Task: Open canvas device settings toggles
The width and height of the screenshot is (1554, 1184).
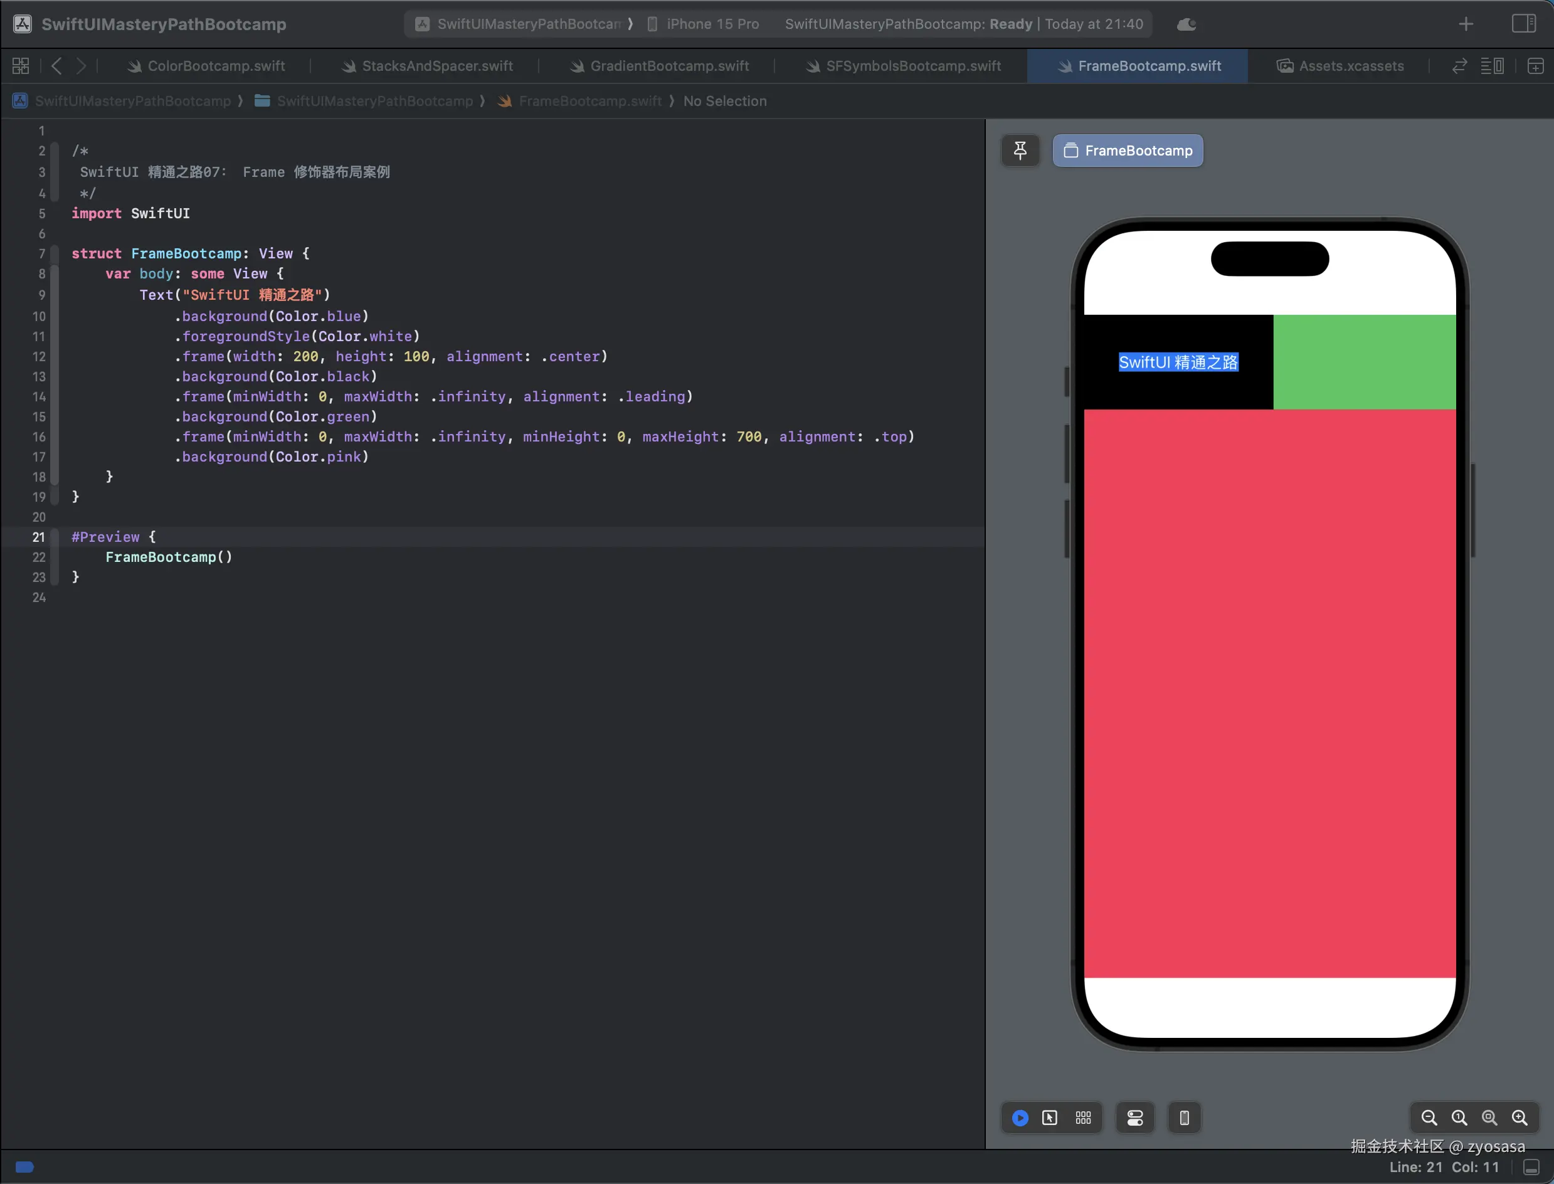Action: click(1134, 1118)
